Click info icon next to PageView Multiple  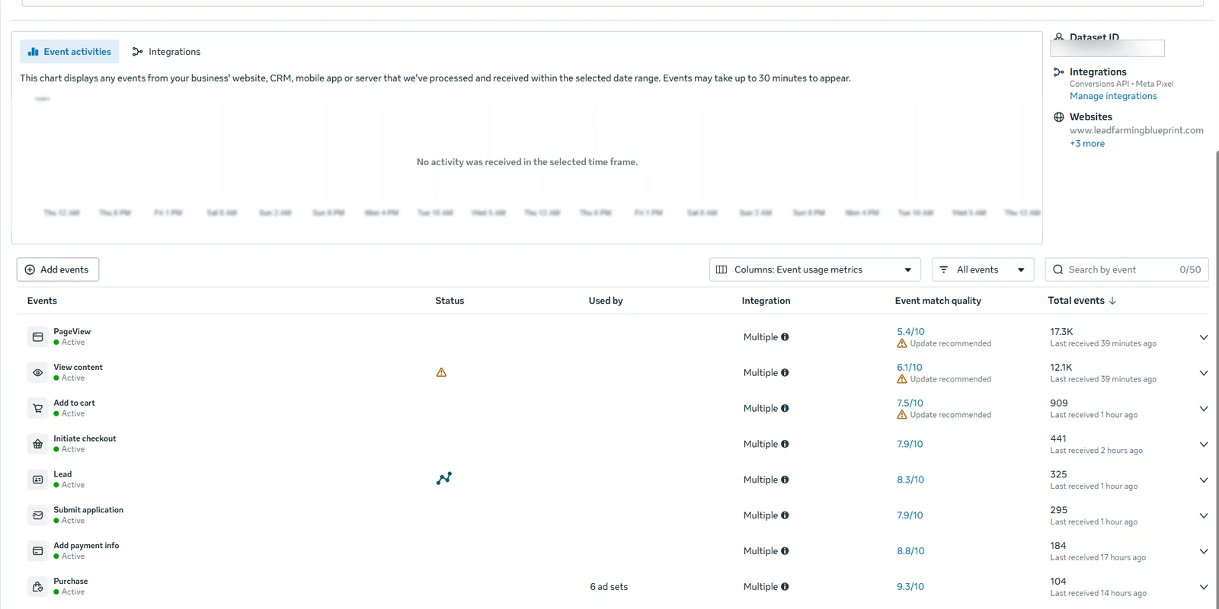click(785, 337)
